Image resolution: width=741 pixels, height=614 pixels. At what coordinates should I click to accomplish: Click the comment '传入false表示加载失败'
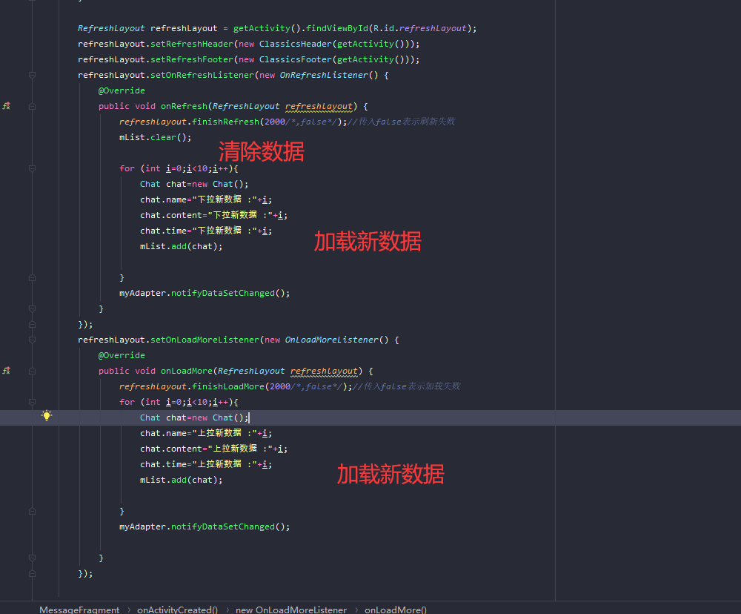(x=406, y=386)
